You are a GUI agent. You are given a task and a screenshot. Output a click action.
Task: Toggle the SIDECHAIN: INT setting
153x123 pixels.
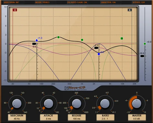pyautogui.click(x=11, y=2)
